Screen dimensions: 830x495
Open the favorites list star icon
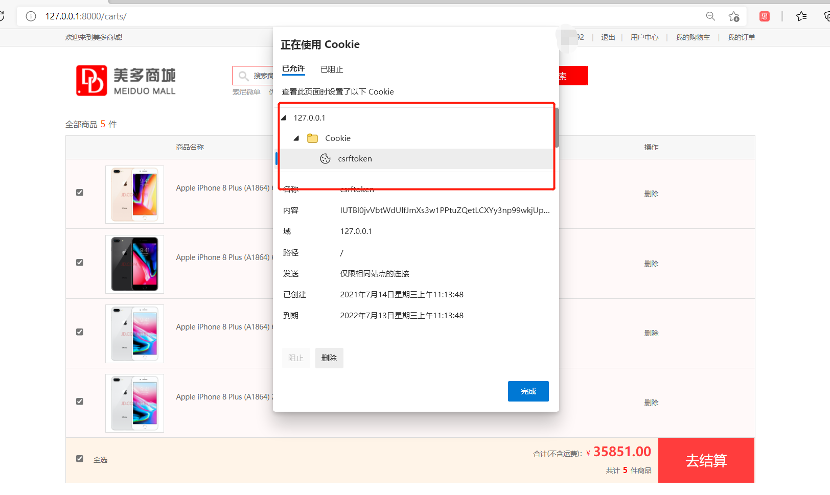coord(801,16)
